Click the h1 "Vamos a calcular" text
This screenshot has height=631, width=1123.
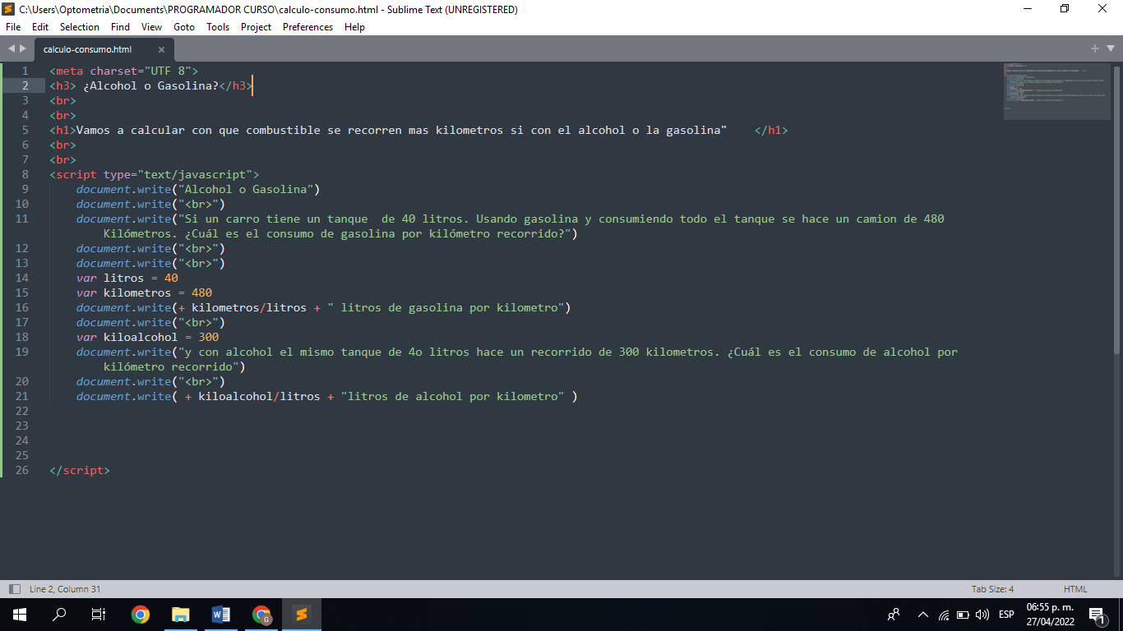[401, 130]
